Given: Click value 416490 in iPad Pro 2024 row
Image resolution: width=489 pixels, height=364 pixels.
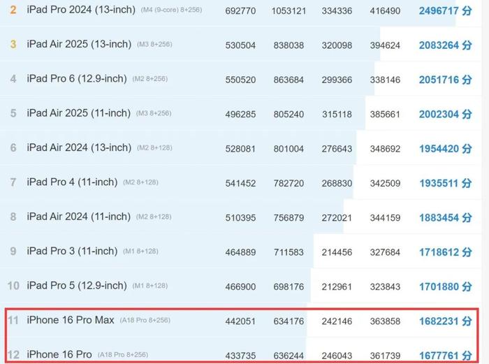Looking at the screenshot, I should tap(385, 11).
